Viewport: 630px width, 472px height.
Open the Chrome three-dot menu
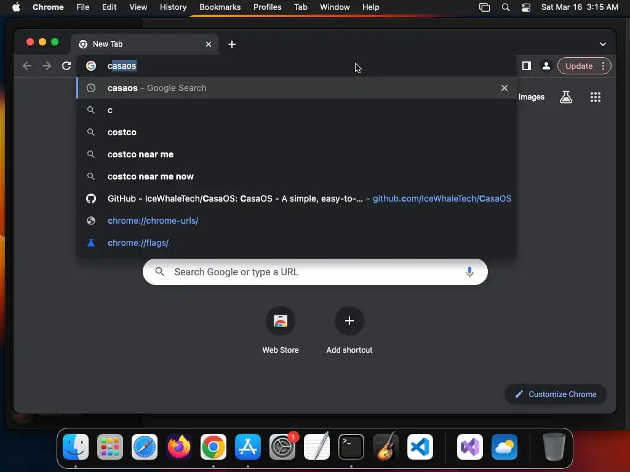tap(603, 66)
